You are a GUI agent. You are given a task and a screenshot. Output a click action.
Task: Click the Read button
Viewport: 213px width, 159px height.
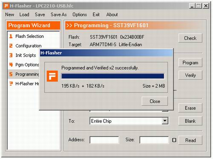tap(190, 140)
